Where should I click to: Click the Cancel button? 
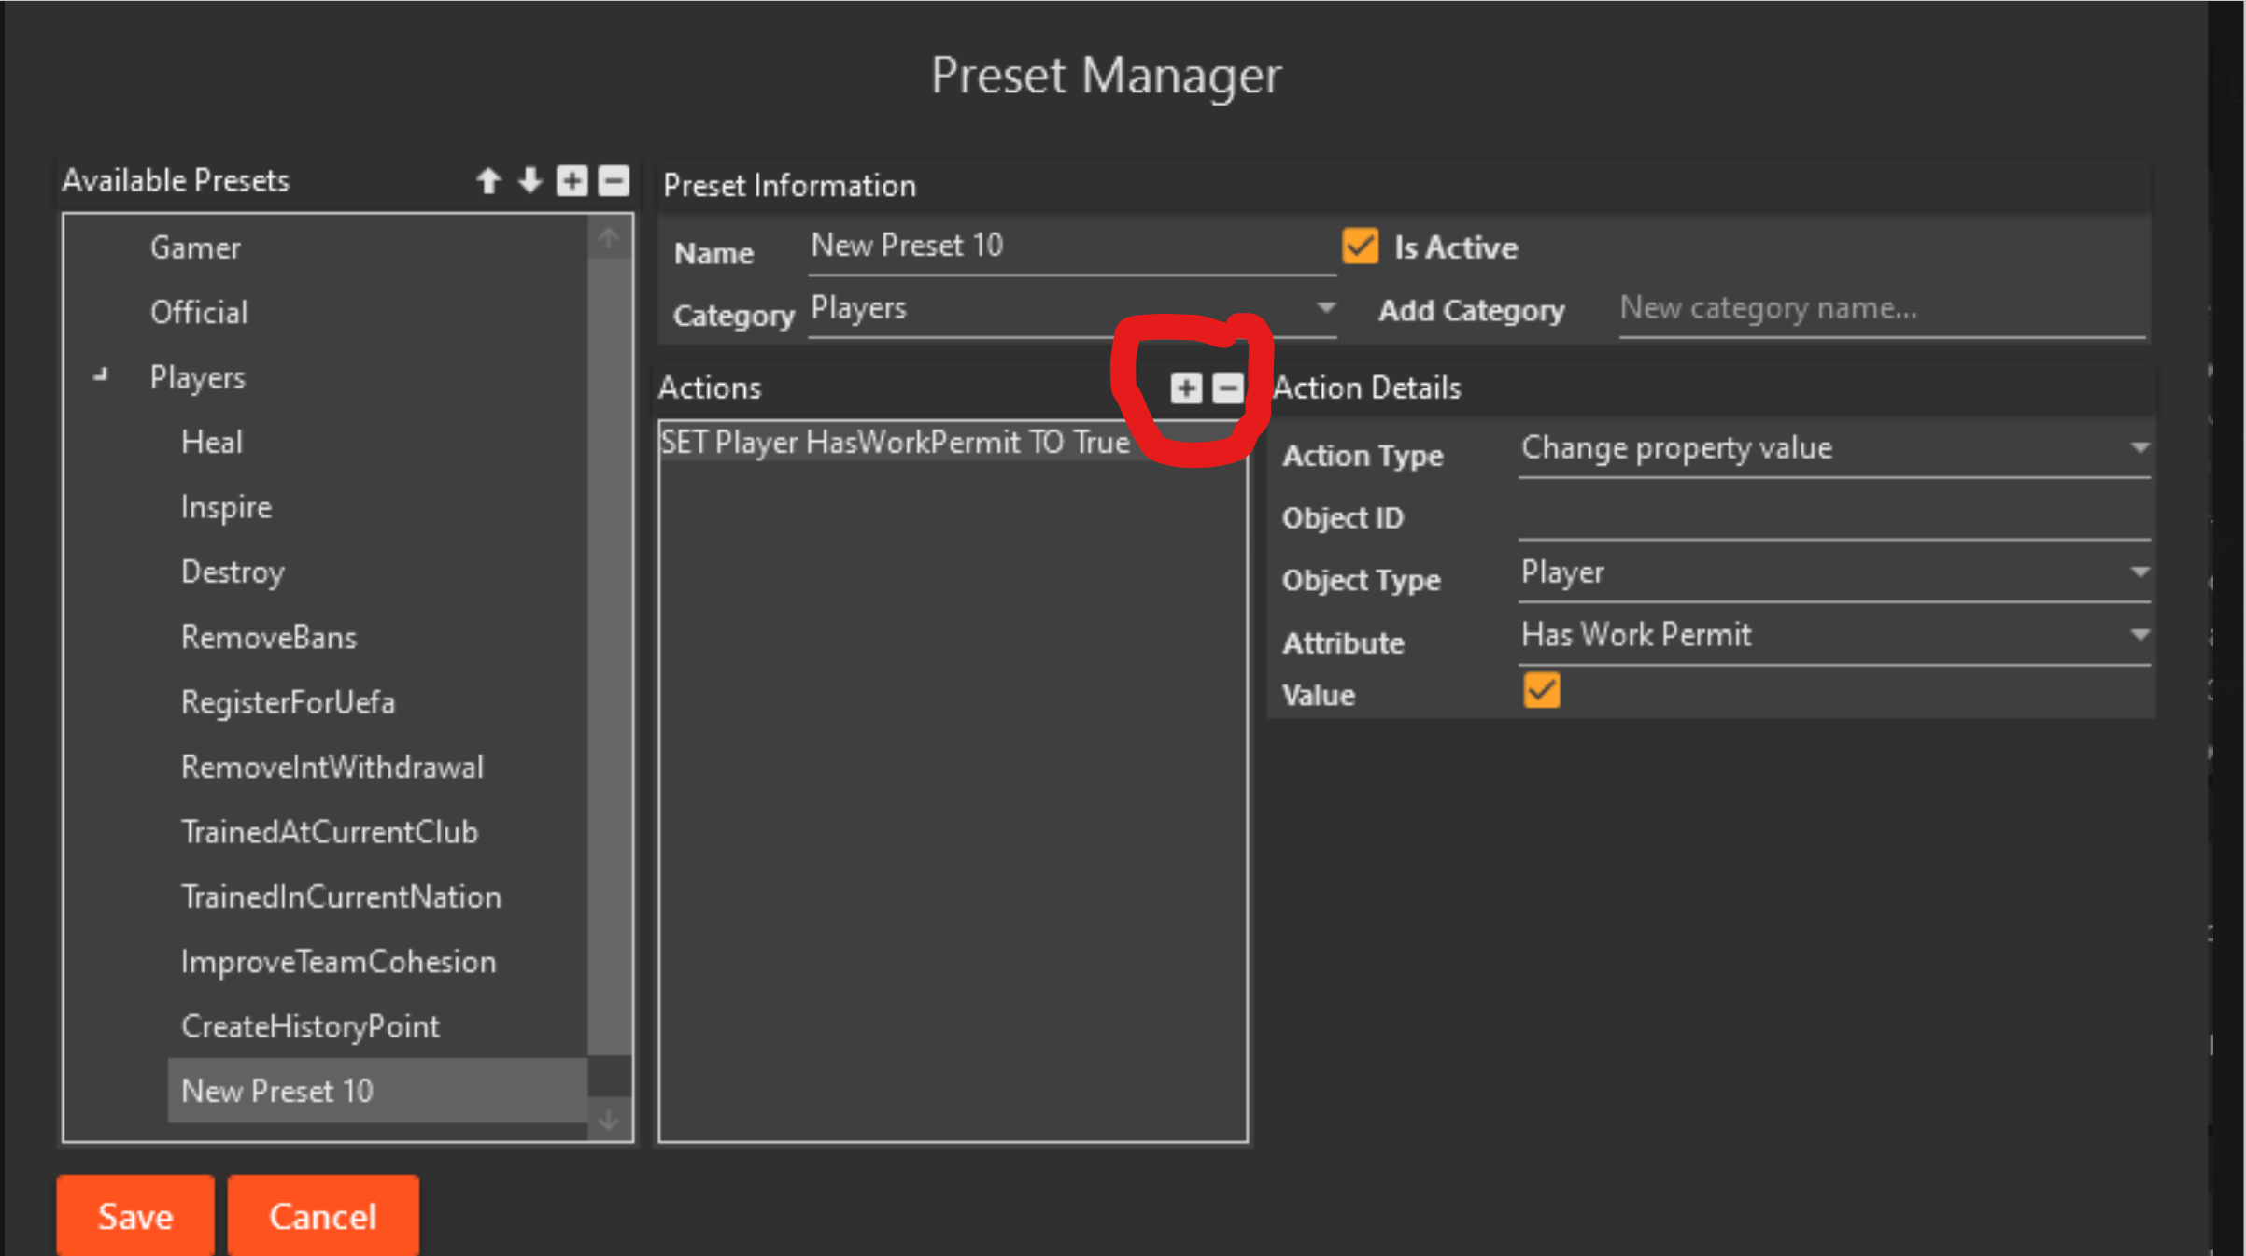pos(323,1216)
